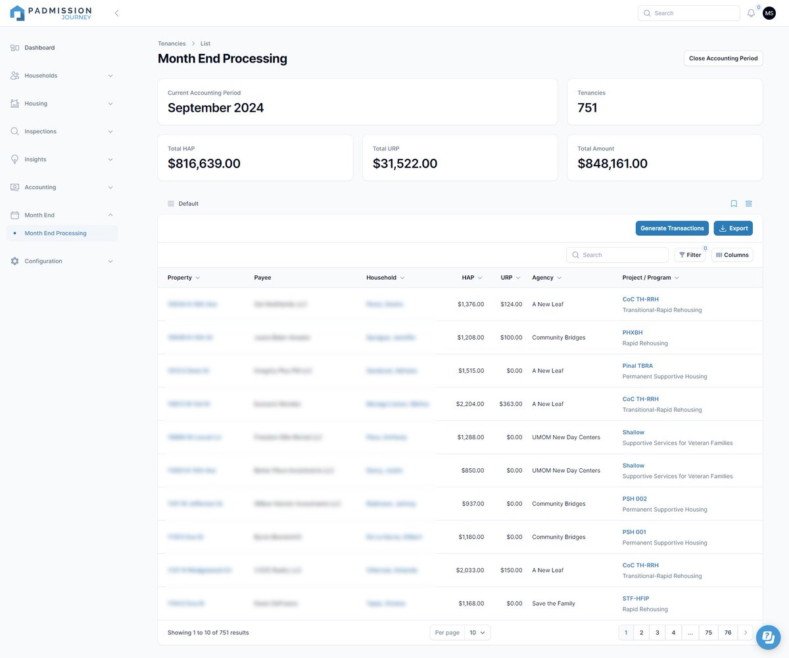The height and width of the screenshot is (658, 789).
Task: Expand the Insights menu chevron
Action: [110, 160]
